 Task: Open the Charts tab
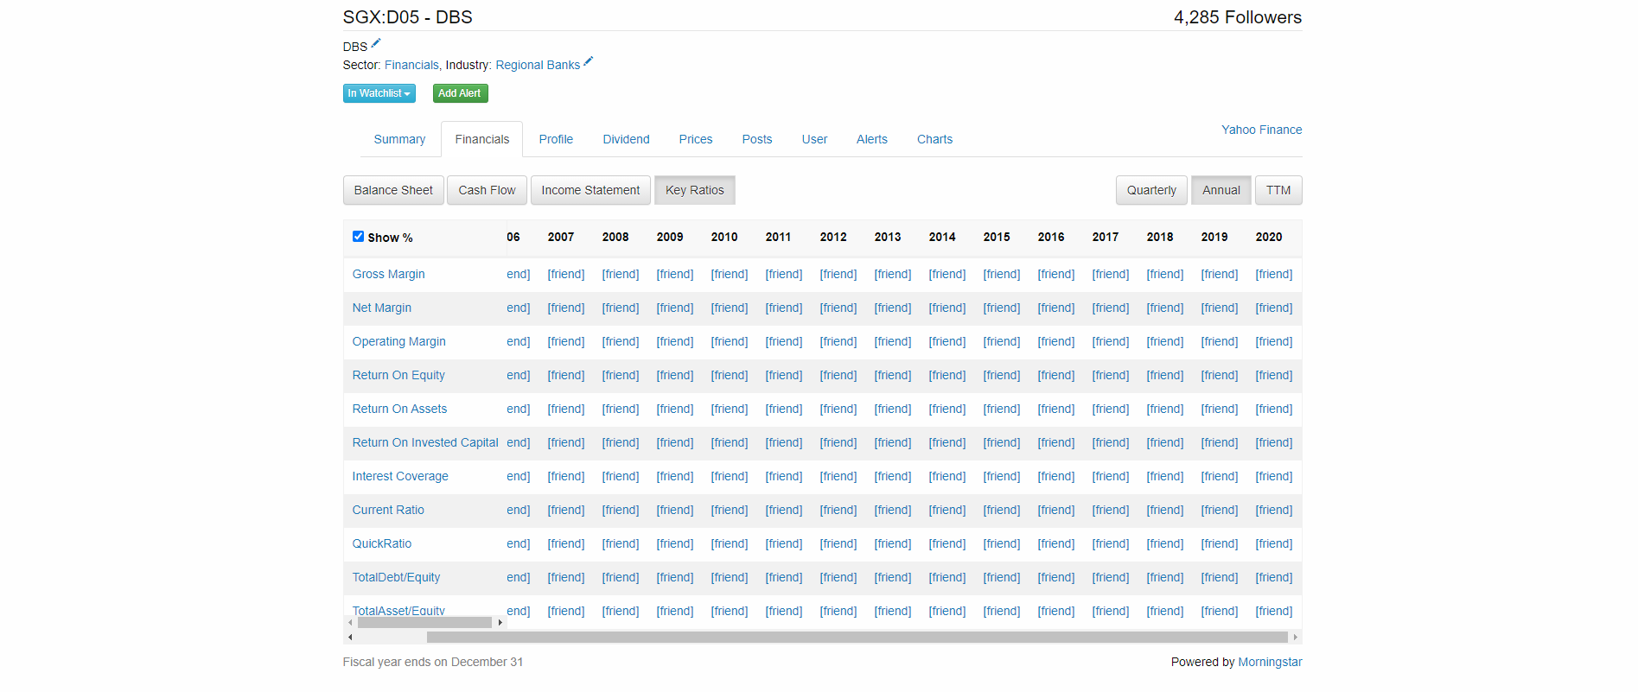coord(934,139)
